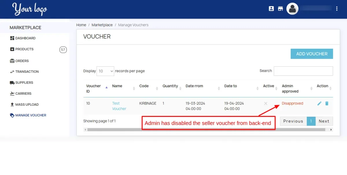Click the Your logo brand image

click(29, 9)
